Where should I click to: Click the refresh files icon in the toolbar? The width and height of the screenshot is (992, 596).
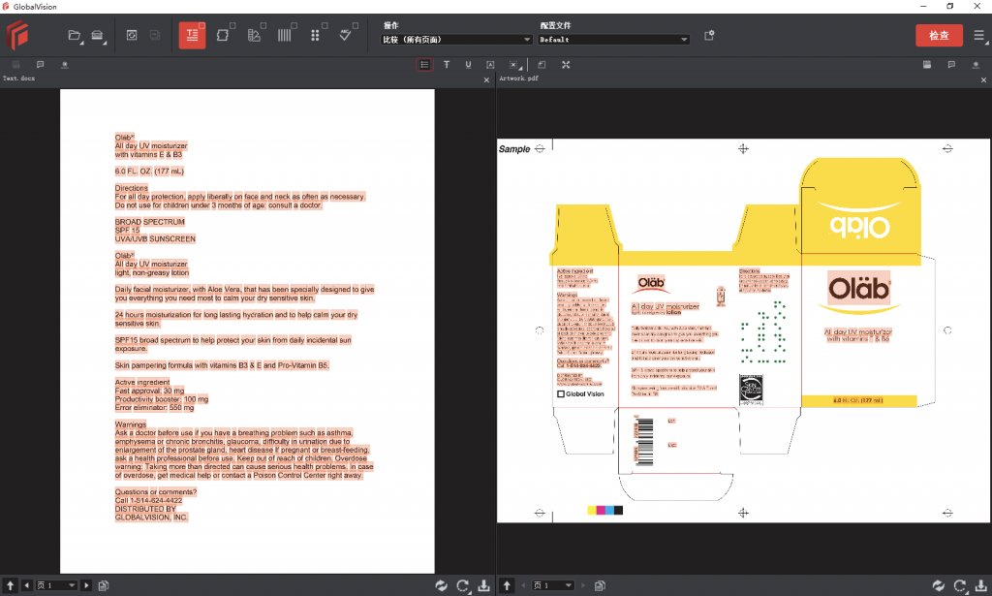pyautogui.click(x=132, y=36)
